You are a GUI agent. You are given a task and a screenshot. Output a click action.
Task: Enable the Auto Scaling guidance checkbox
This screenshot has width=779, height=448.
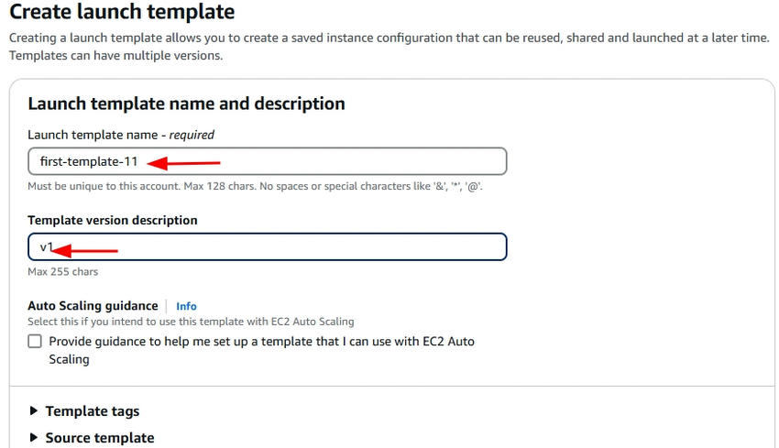[35, 342]
